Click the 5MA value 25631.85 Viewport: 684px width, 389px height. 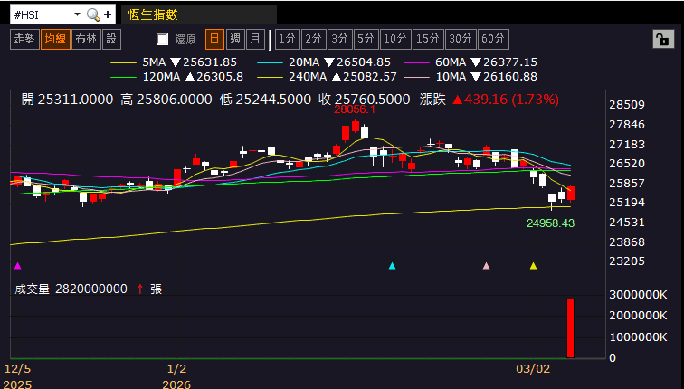coord(210,62)
